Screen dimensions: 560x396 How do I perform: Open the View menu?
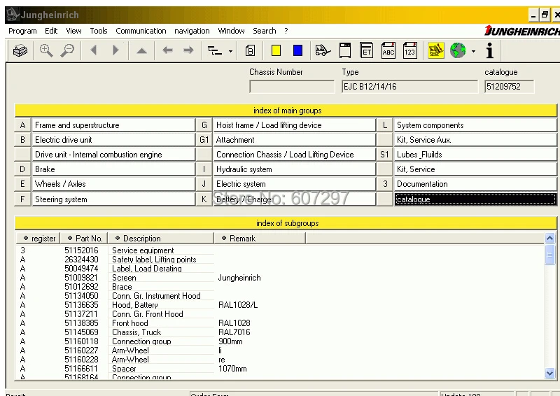(x=73, y=31)
